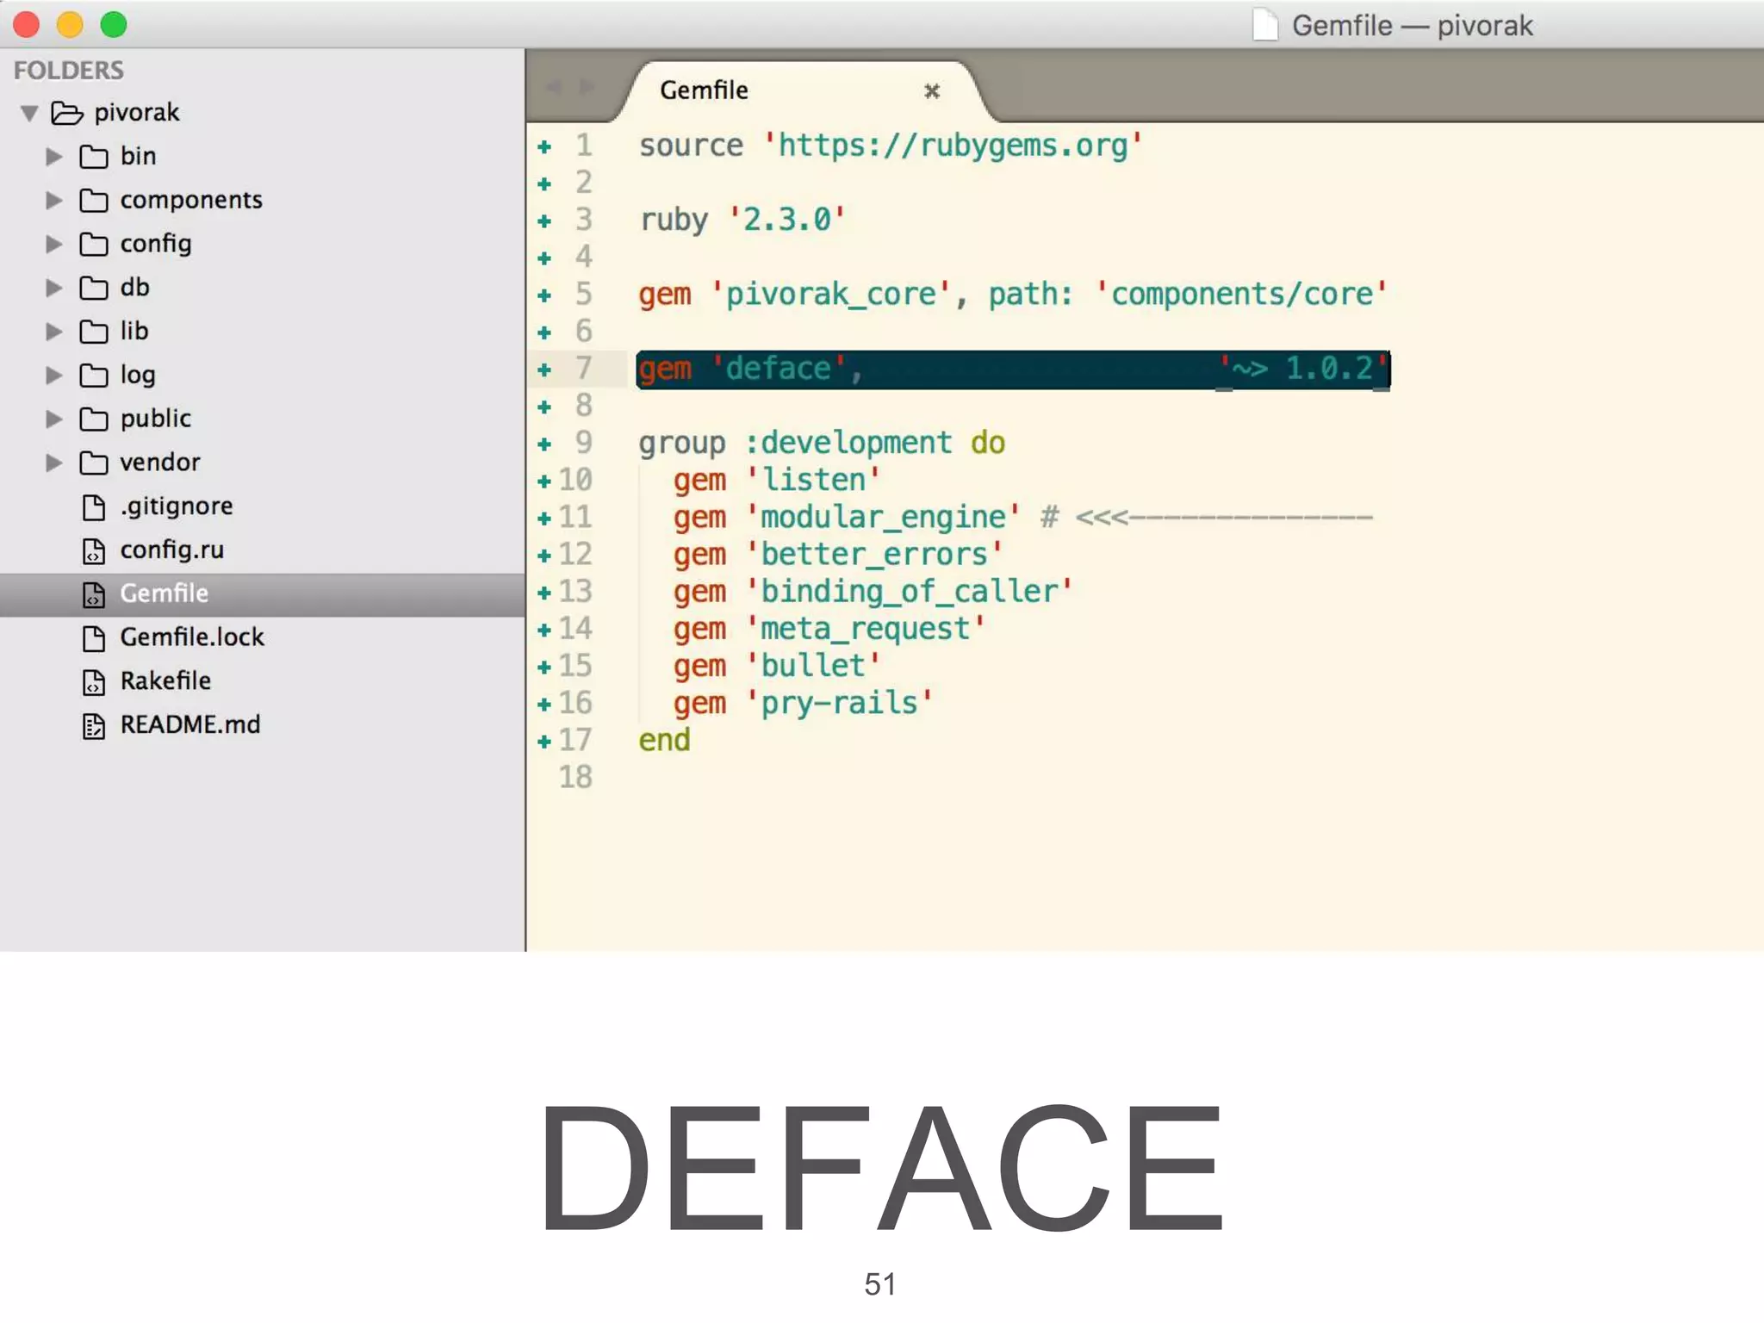Viewport: 1764px width, 1323px height.
Task: Click the lib folder icon
Action: [x=94, y=332]
